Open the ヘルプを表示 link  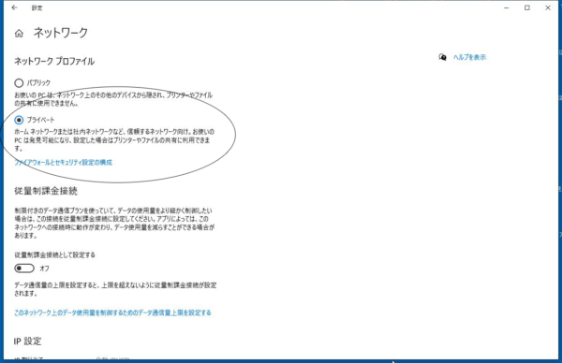point(469,57)
